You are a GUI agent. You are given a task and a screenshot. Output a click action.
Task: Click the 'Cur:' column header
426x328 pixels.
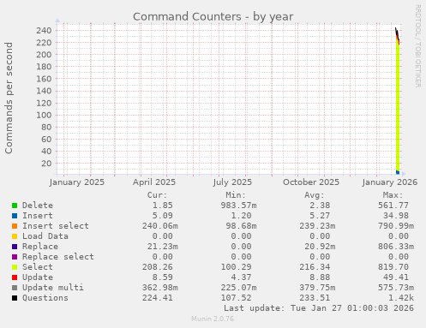[157, 195]
